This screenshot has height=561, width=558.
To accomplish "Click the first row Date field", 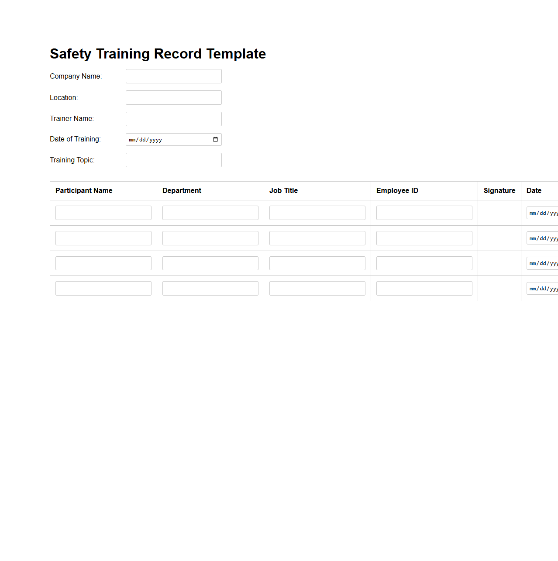I will click(x=541, y=213).
